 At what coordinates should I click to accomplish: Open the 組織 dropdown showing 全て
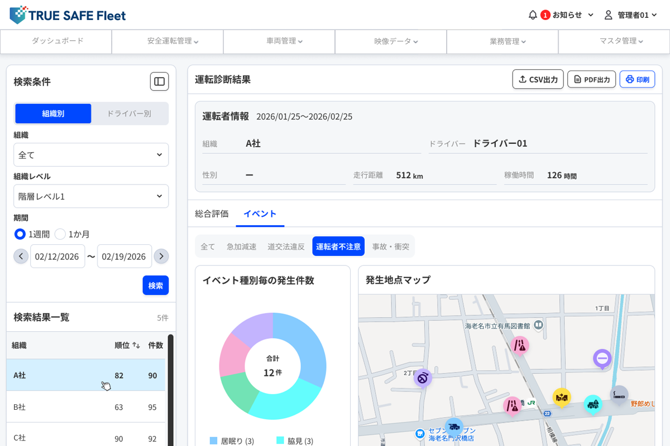tap(91, 155)
